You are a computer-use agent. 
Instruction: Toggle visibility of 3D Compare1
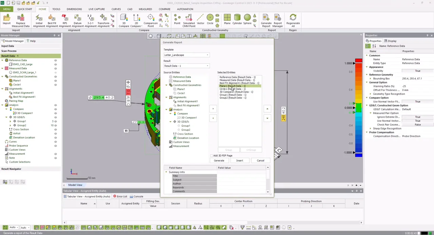pos(56,113)
